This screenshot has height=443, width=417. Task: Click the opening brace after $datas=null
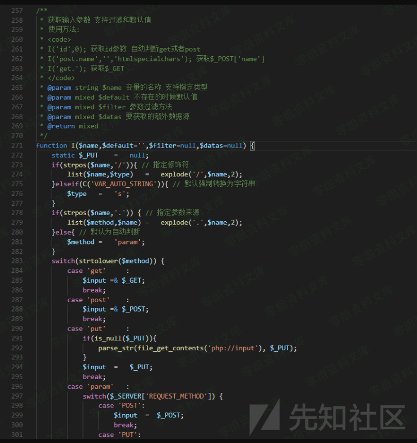(253, 146)
